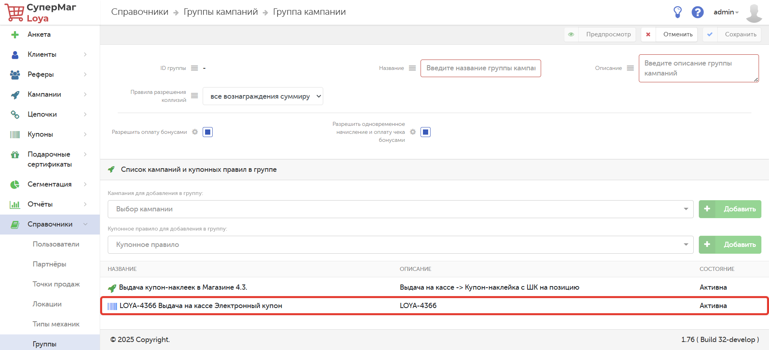The height and width of the screenshot is (350, 769).
Task: Click the pie chart Сегментация icon
Action: [15, 184]
